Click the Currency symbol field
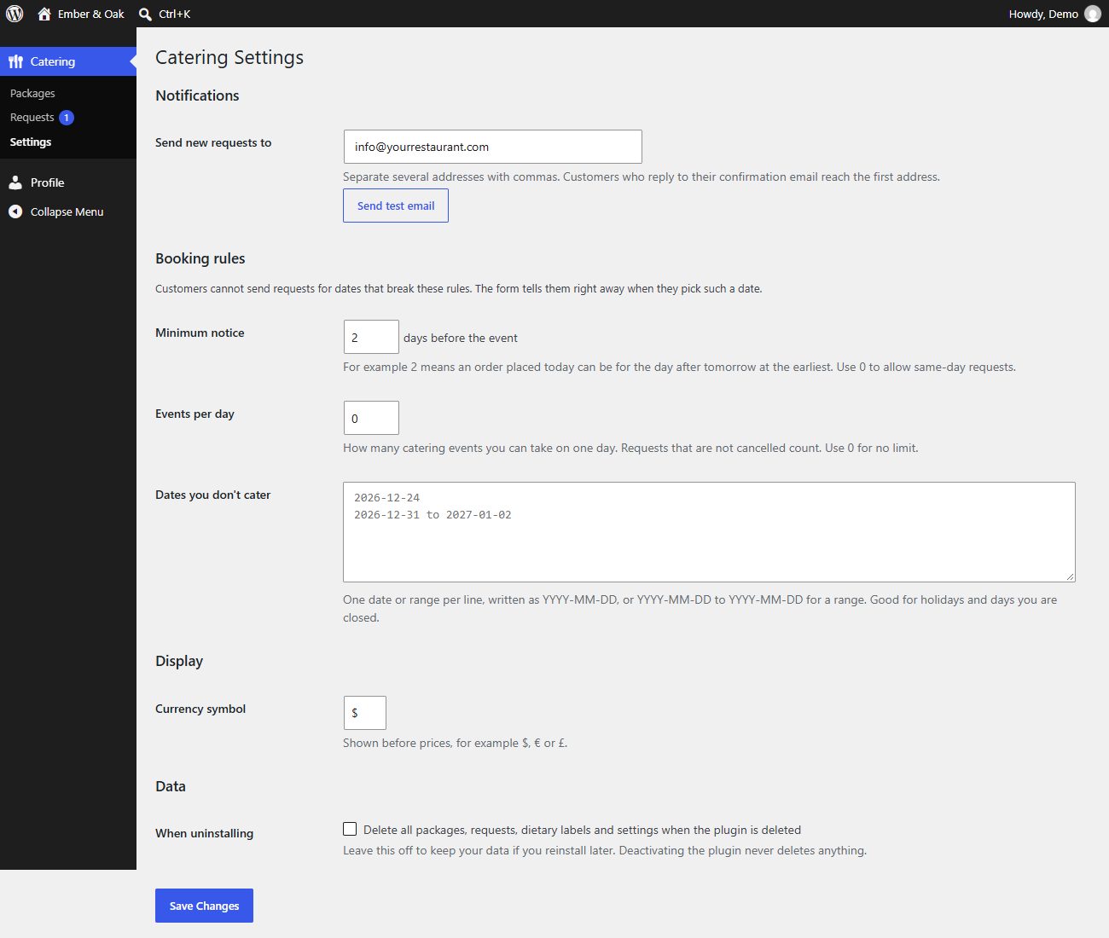 click(364, 713)
